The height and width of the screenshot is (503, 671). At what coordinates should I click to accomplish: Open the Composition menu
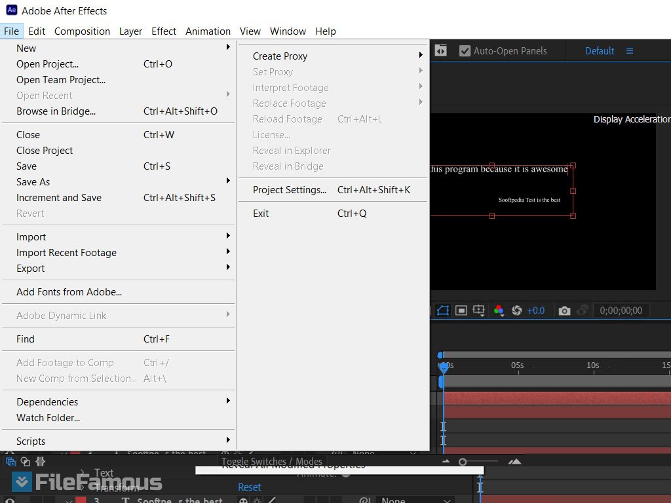[x=82, y=31]
